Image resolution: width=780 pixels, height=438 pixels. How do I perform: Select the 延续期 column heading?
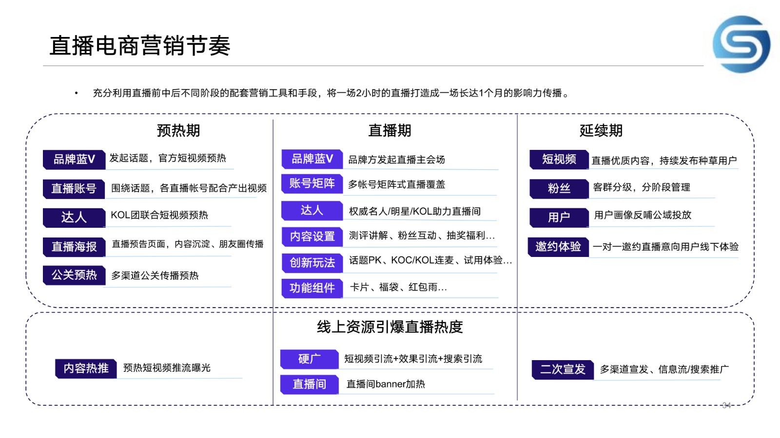[601, 130]
